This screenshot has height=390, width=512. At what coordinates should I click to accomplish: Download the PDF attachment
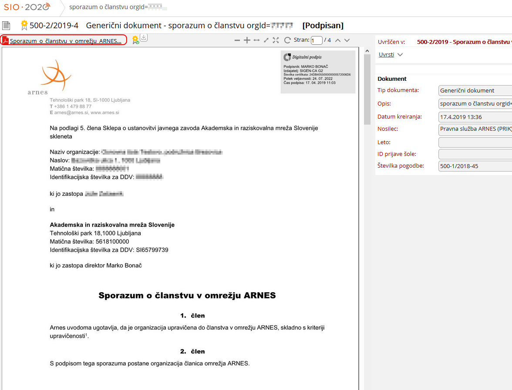144,38
